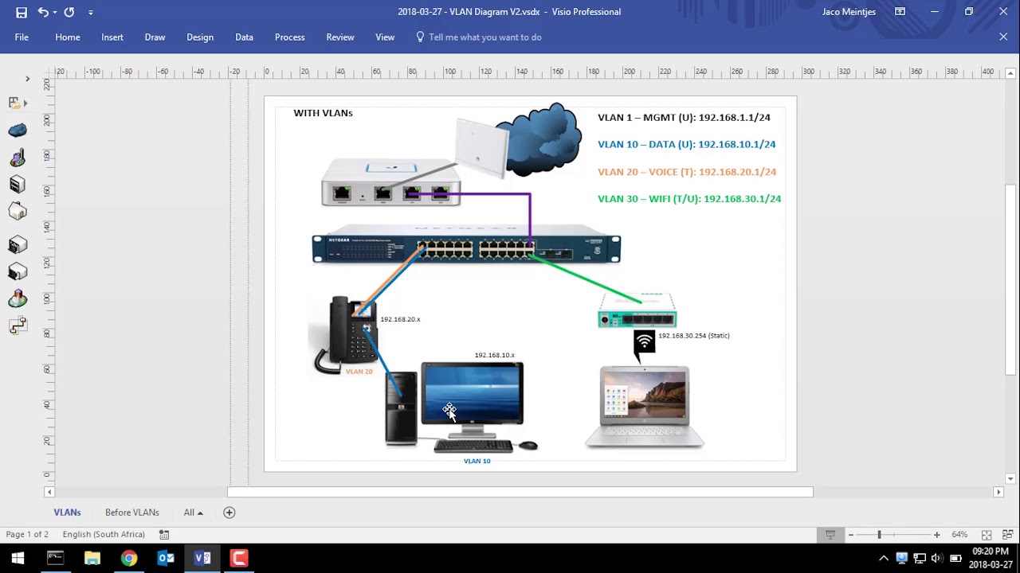
Task: Open the Draw ribbon tab
Action: pos(155,37)
